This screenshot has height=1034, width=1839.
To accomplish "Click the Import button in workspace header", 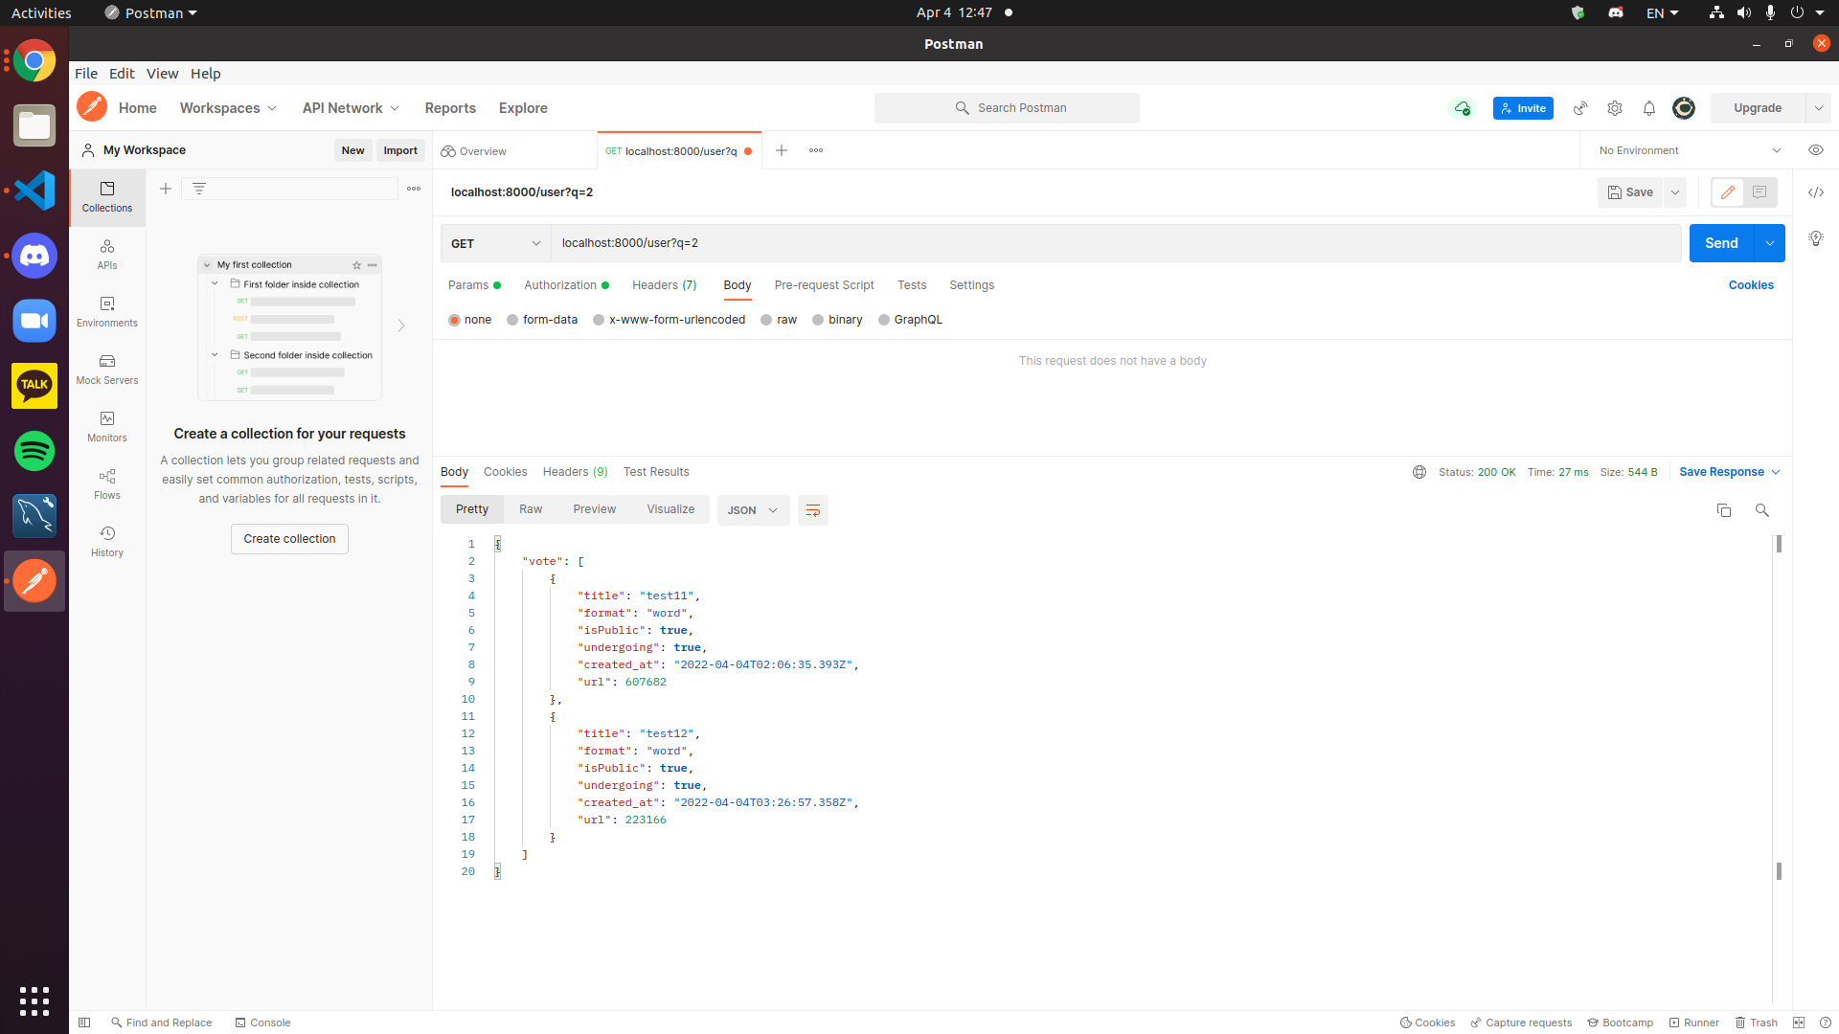I will [400, 150].
